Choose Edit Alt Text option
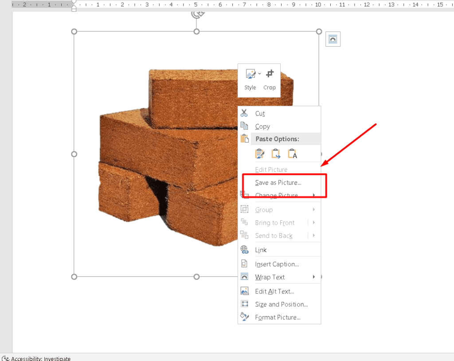 [274, 291]
